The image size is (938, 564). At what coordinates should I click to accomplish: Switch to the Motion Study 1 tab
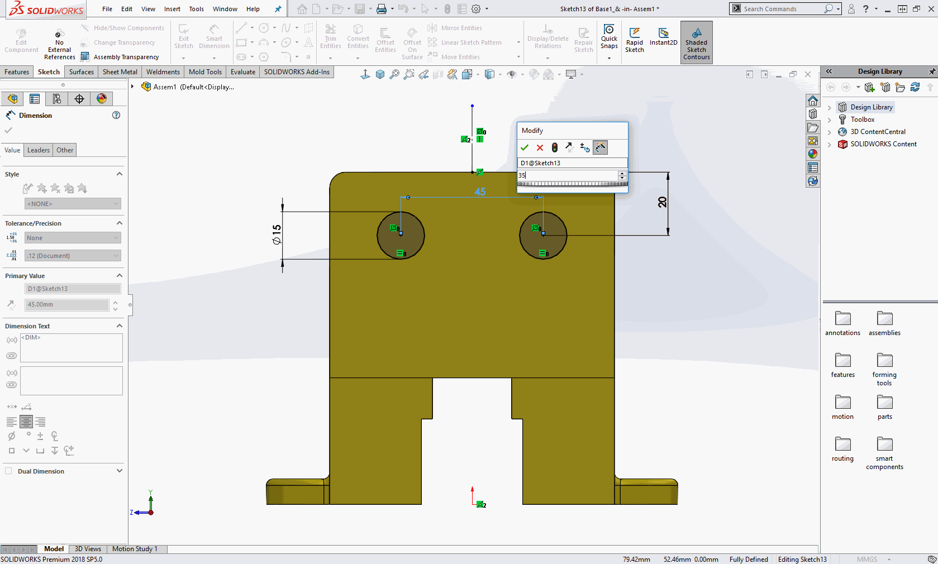point(135,549)
